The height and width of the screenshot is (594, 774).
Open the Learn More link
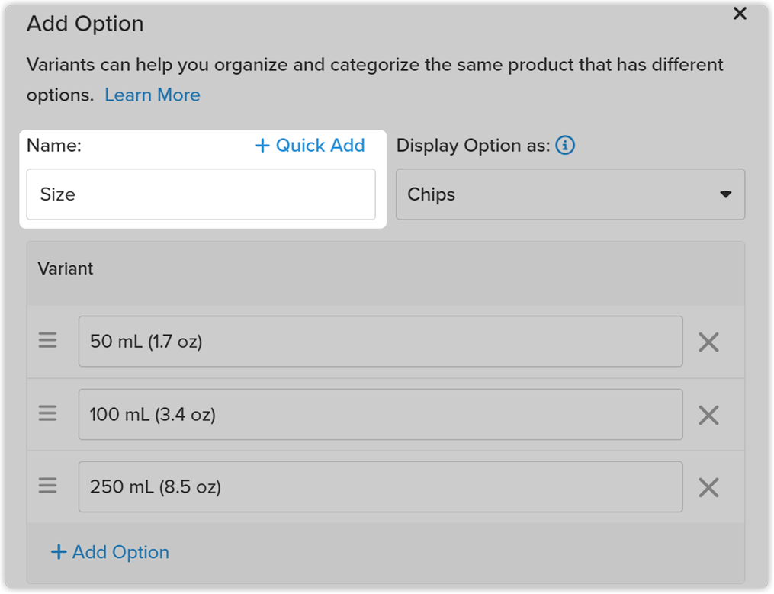click(152, 95)
